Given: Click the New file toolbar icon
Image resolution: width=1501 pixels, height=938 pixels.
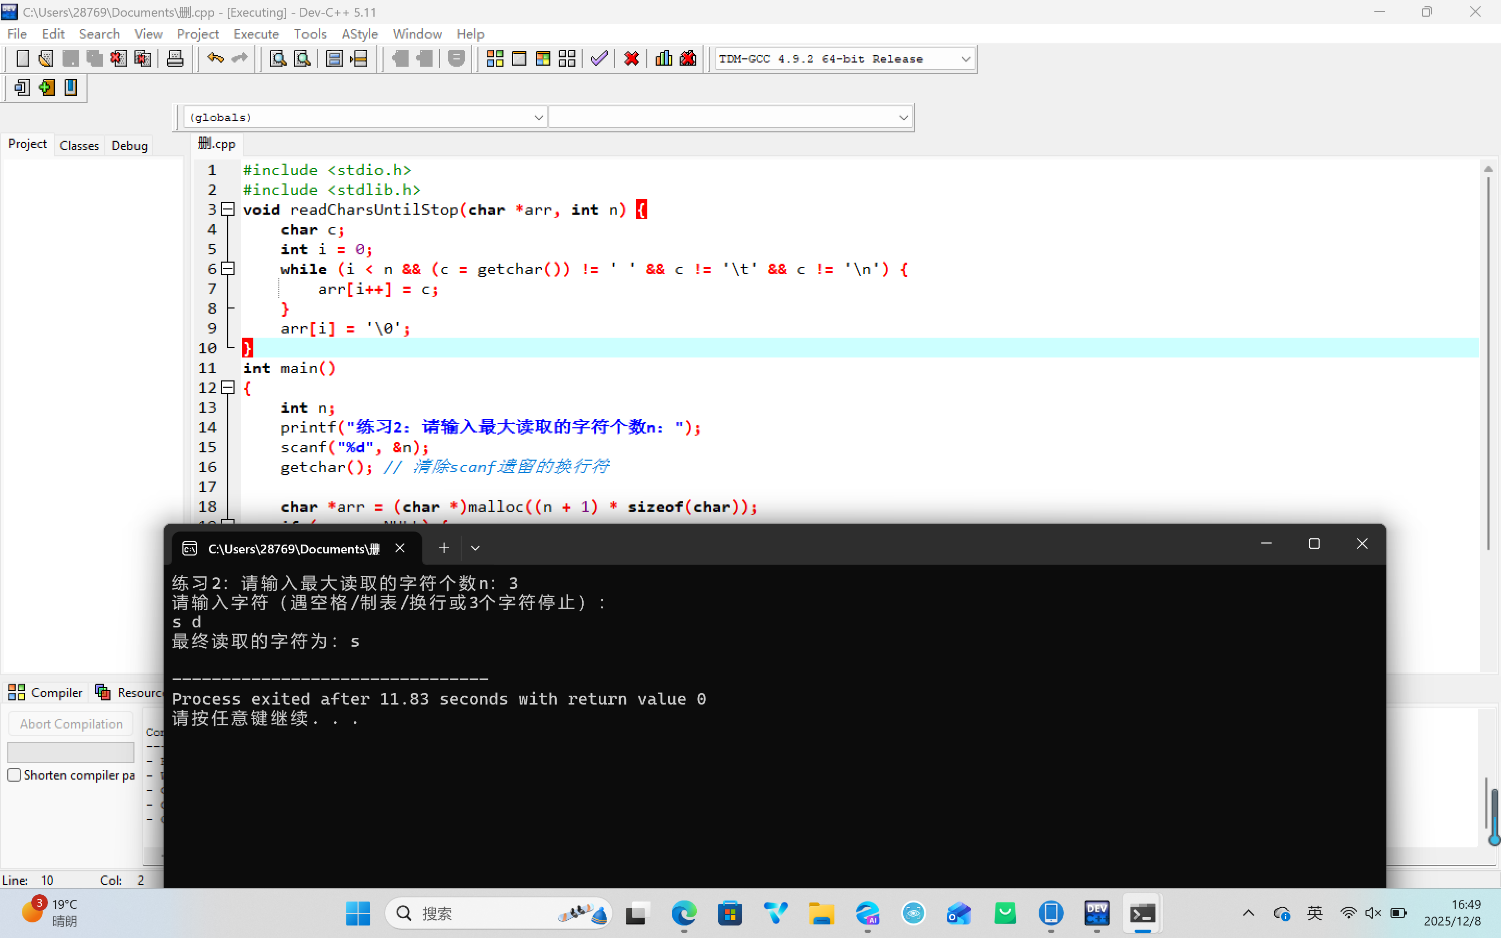Looking at the screenshot, I should [x=22, y=59].
